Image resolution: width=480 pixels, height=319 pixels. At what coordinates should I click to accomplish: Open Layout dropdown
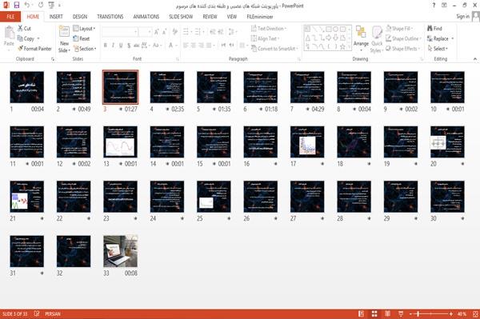(x=84, y=29)
